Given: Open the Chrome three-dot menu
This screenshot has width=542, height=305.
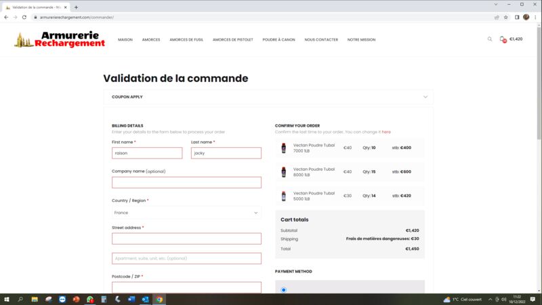Looking at the screenshot, I should tap(535, 18).
